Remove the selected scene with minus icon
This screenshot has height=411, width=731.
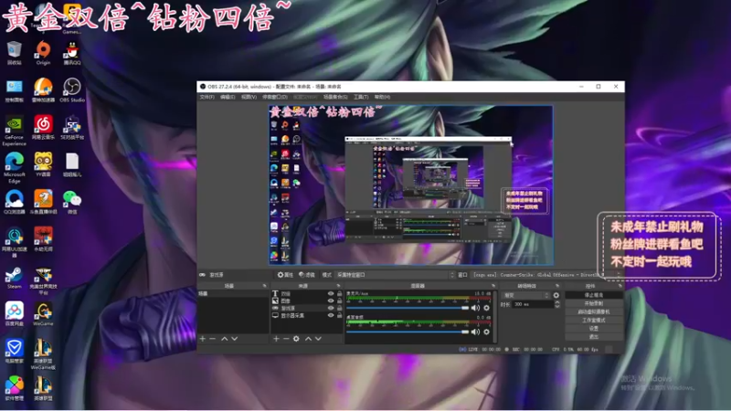click(213, 339)
